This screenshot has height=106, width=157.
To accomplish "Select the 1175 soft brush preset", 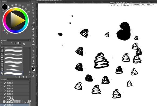I will [12, 66].
